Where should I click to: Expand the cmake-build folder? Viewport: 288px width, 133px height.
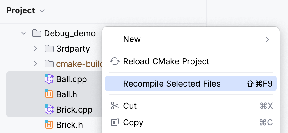point(35,64)
